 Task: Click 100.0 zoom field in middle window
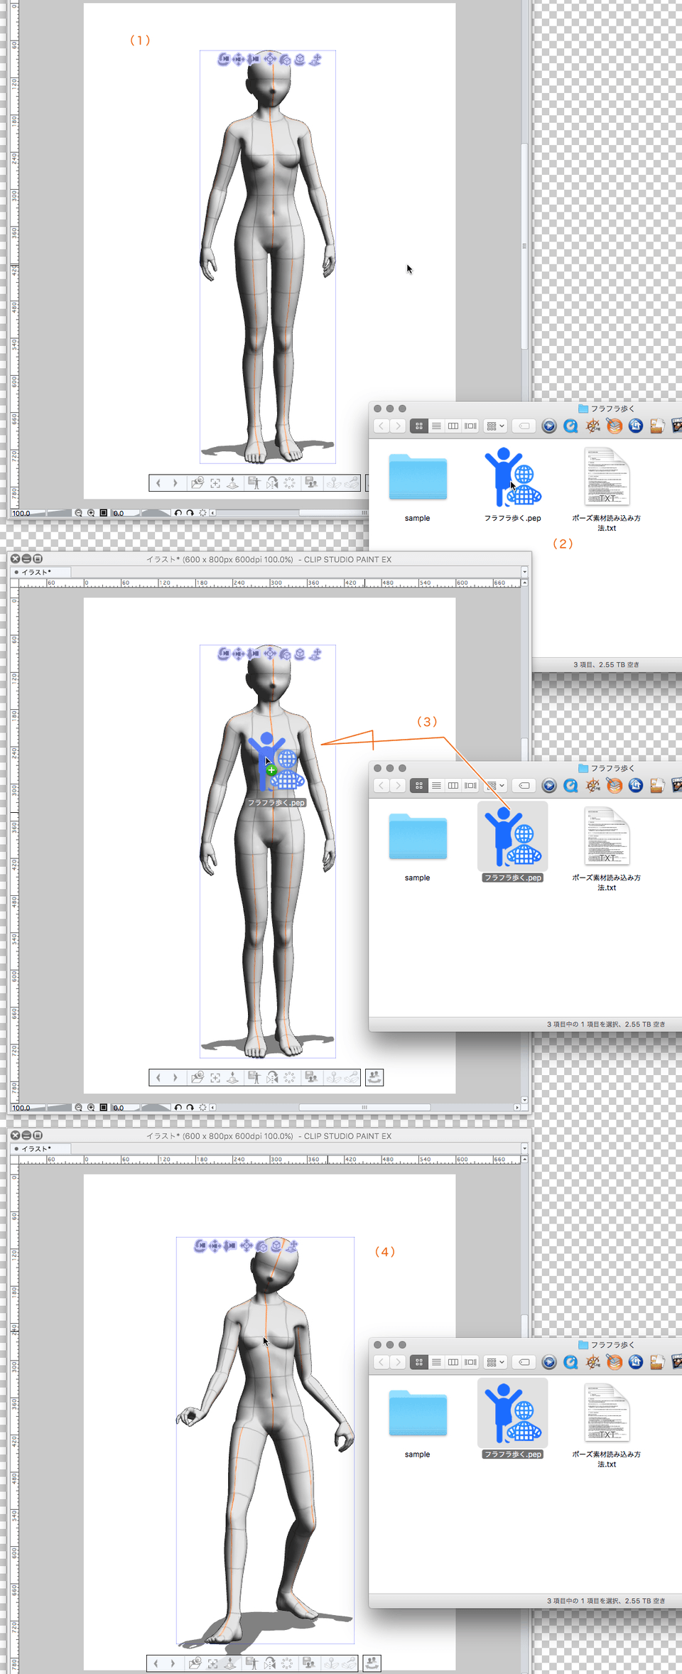click(x=21, y=1108)
